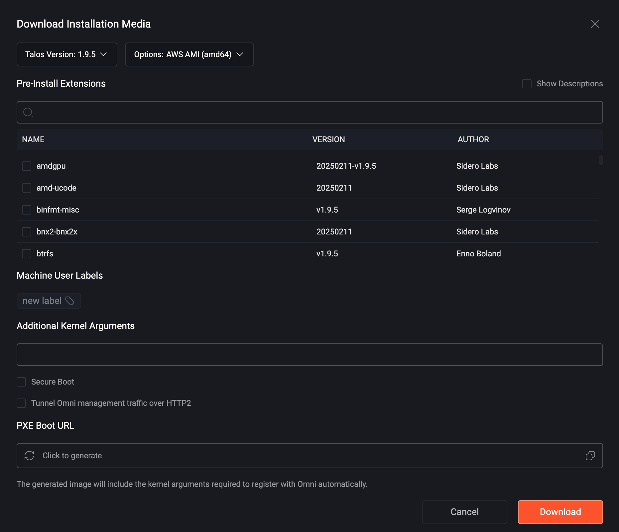This screenshot has width=619, height=532.
Task: Tick the bnx2-bnx2x extension checkbox
Action: (x=27, y=232)
